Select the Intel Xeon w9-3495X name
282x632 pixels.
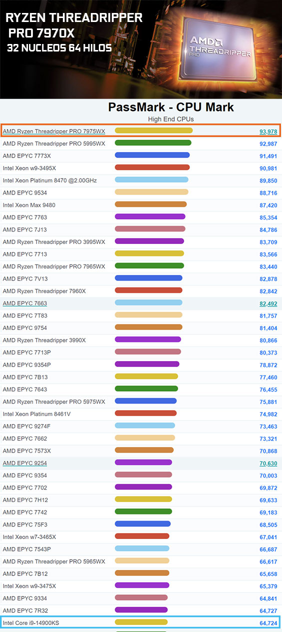29,168
